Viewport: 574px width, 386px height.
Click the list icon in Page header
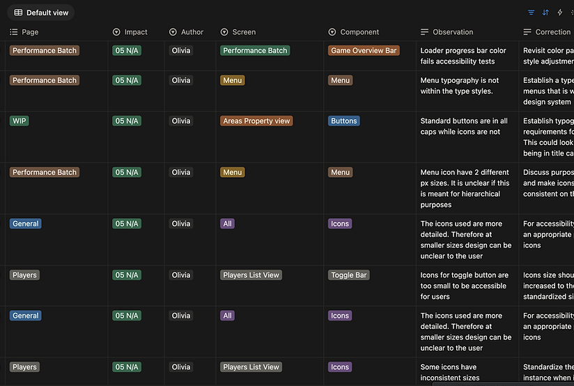(x=13, y=32)
